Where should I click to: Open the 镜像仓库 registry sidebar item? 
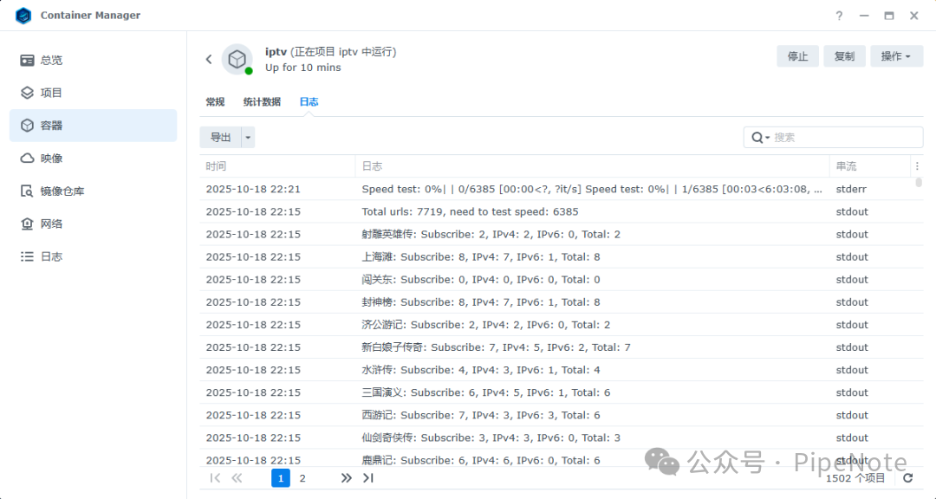coord(62,191)
